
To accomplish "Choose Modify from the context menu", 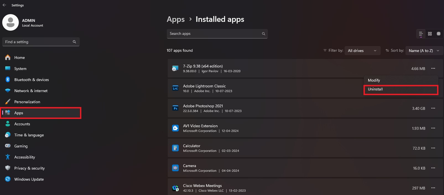I will [401, 80].
